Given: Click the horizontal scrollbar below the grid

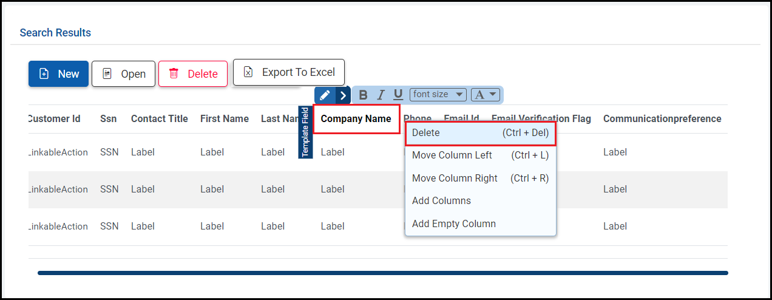Looking at the screenshot, I should (x=382, y=273).
